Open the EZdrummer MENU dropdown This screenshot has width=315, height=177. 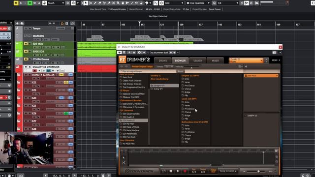[x=276, y=60]
